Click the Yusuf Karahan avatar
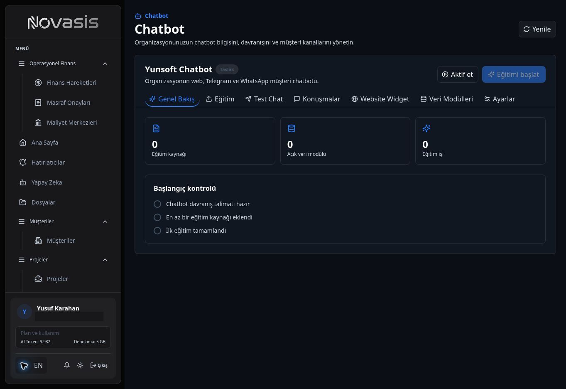This screenshot has height=389, width=566. tap(25, 312)
